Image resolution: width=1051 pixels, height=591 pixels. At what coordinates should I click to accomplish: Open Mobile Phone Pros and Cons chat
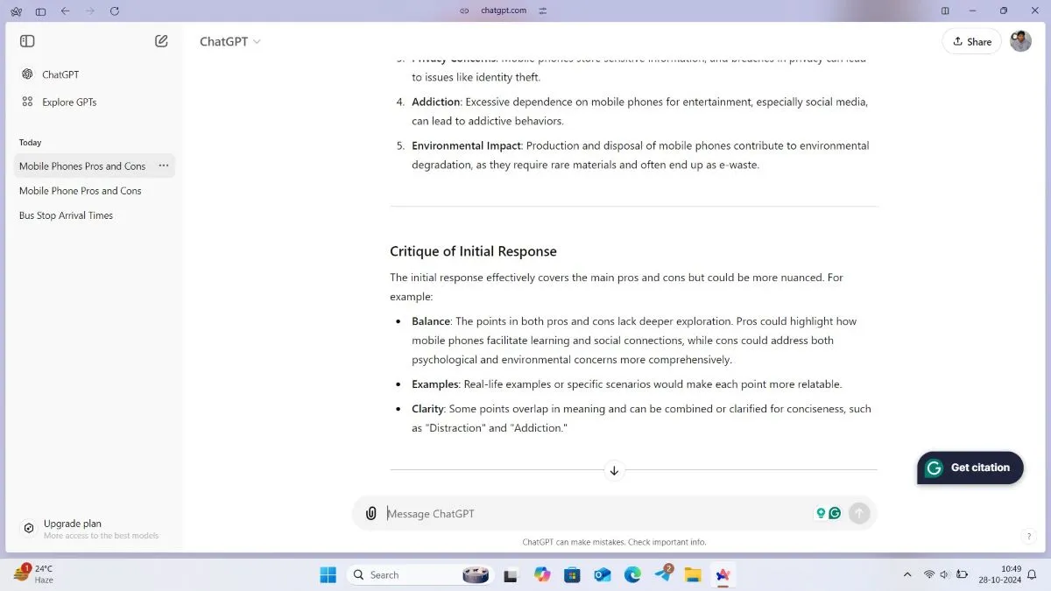(81, 190)
